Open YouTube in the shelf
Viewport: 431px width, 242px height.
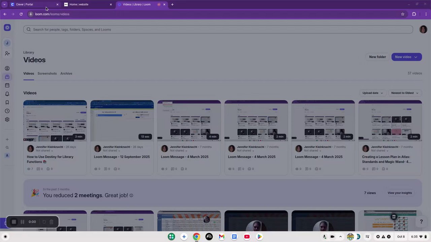[x=247, y=237]
